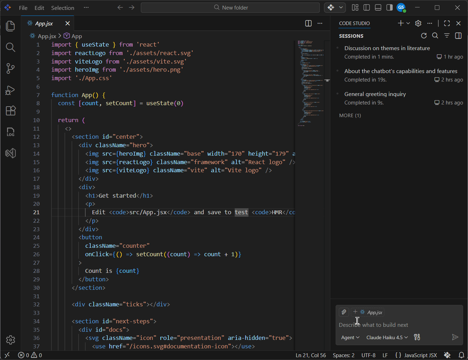Search sessions with the magnifier icon
Viewport: 468px width, 360px height.
(435, 36)
